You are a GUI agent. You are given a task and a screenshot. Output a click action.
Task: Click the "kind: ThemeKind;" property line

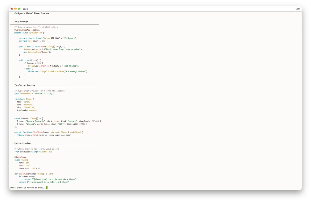tap(26, 107)
